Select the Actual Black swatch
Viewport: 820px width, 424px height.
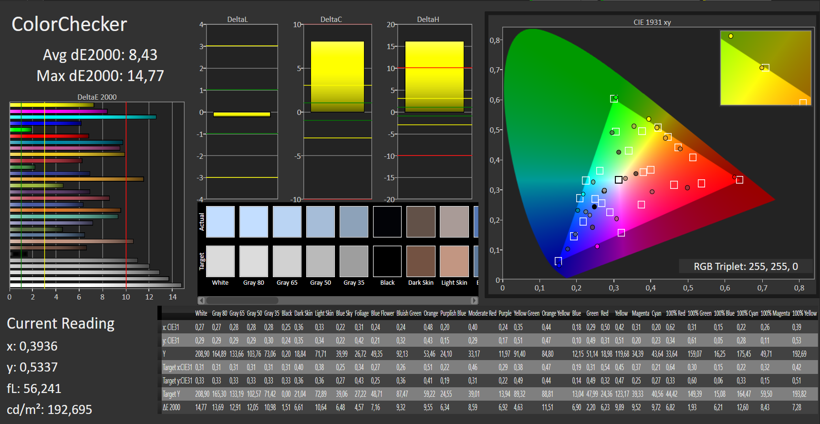click(x=387, y=222)
